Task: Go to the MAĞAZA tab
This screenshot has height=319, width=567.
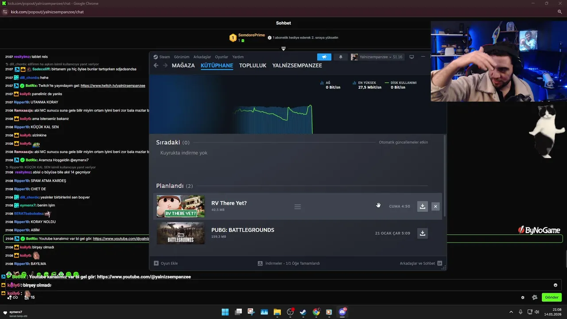Action: tap(183, 66)
